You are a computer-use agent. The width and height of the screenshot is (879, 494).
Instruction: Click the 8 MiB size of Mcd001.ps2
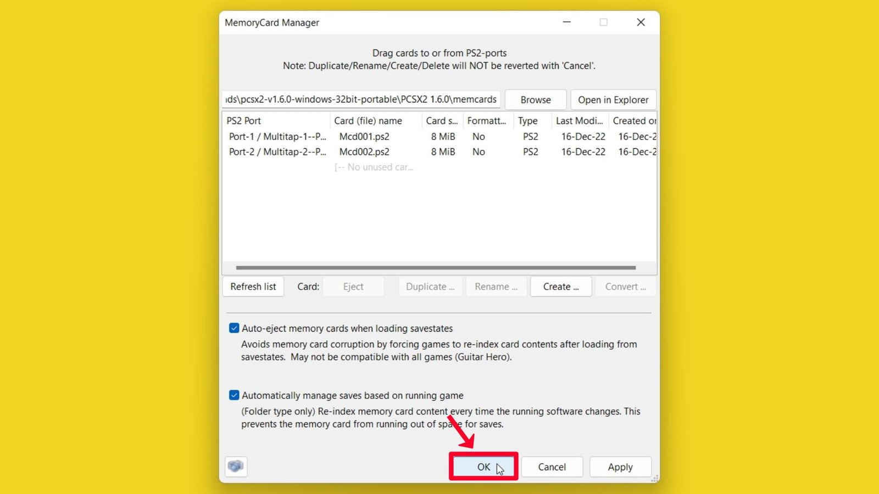point(443,137)
